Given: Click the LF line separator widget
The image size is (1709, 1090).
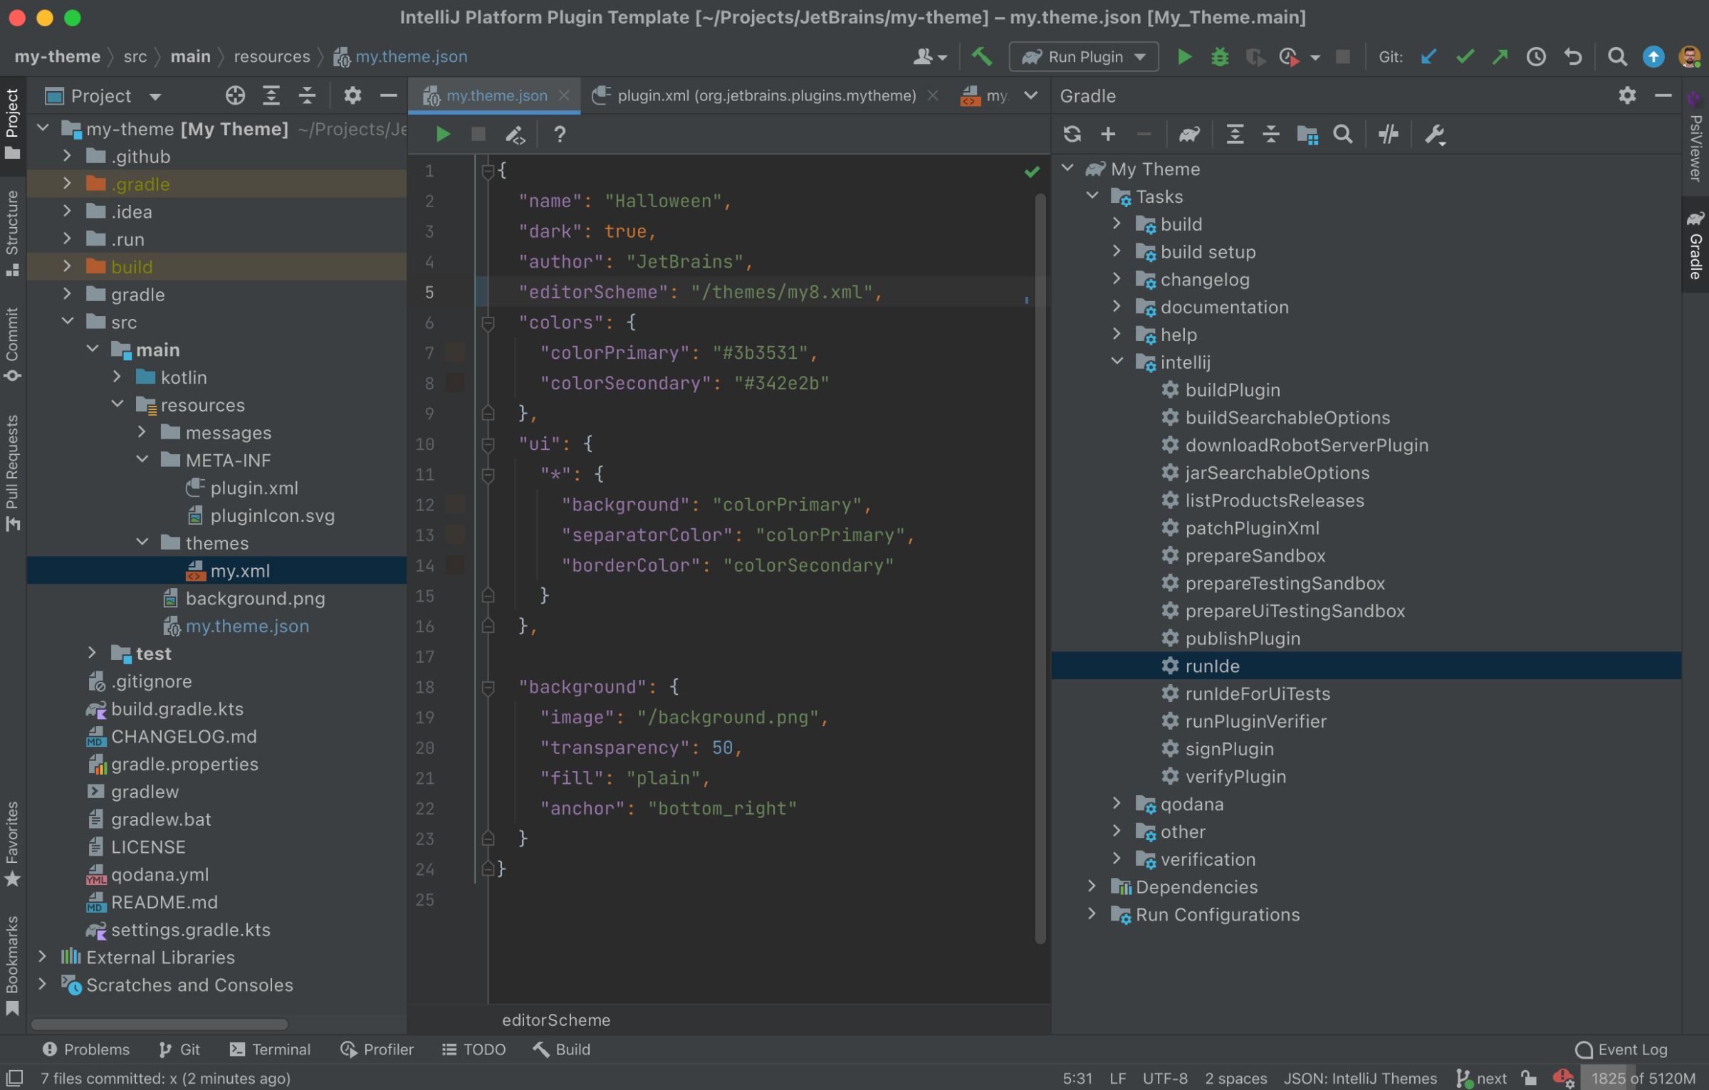Looking at the screenshot, I should (1117, 1078).
